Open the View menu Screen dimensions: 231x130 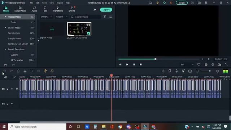click(52, 3)
